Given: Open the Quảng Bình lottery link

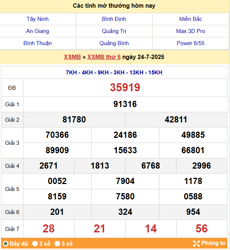Looking at the screenshot, I should [114, 43].
